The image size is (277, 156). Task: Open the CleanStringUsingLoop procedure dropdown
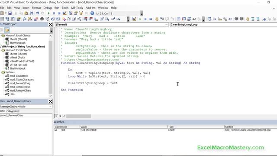[x=223, y=25]
